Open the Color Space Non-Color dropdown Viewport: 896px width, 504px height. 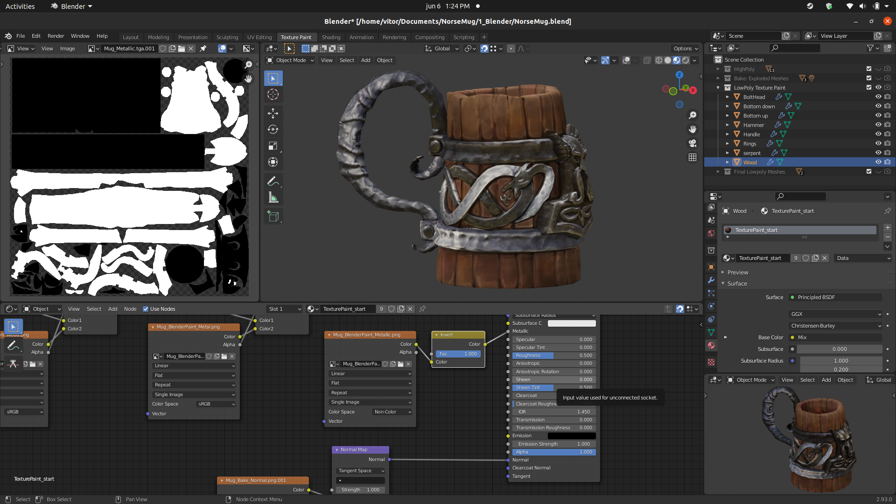point(392,412)
